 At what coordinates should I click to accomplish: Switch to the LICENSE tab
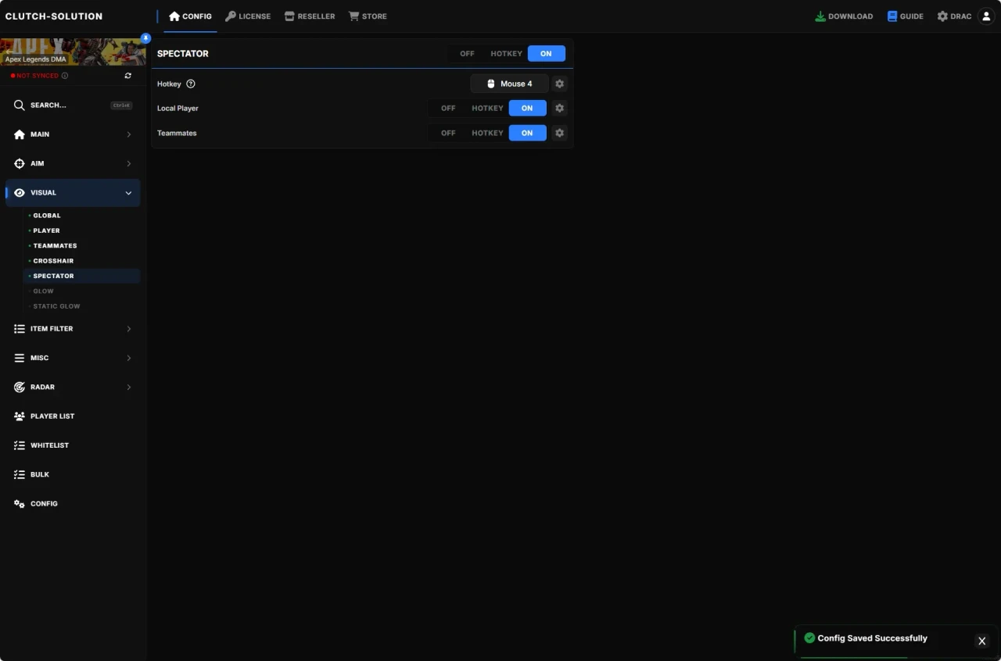[x=248, y=16]
